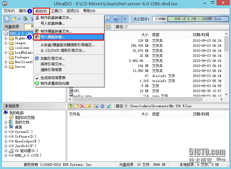Click the shield icon beside 制作硬盘映像文件
Screen dimensions: 231x169
(37, 31)
